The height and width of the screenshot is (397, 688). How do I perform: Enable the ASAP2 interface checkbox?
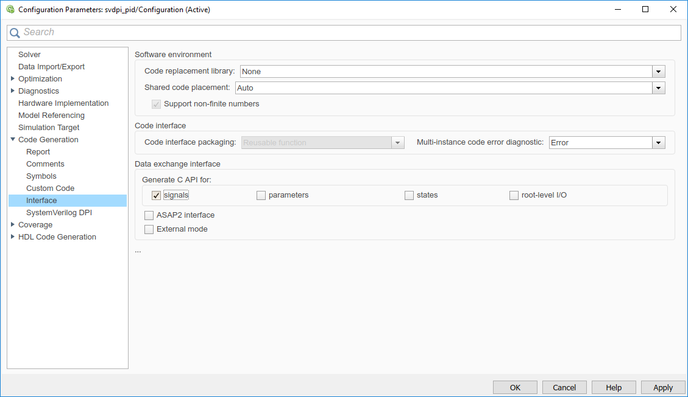(x=149, y=215)
